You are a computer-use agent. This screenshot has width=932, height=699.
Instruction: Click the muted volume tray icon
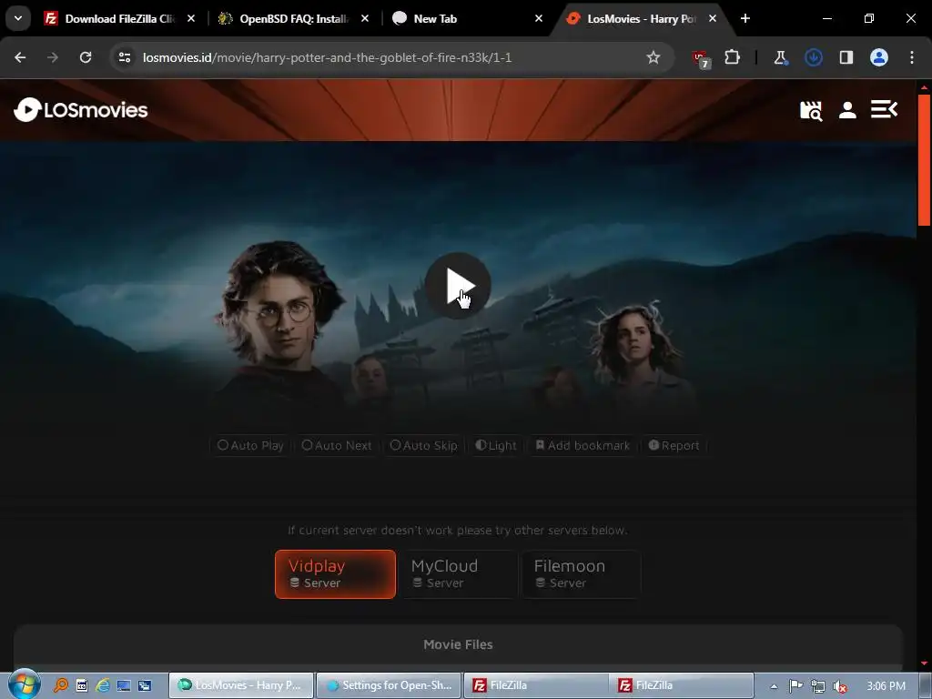pos(840,686)
